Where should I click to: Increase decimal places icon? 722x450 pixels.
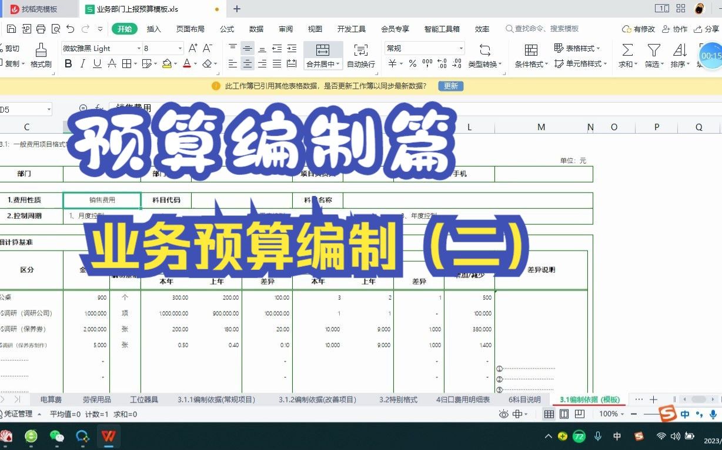click(442, 64)
